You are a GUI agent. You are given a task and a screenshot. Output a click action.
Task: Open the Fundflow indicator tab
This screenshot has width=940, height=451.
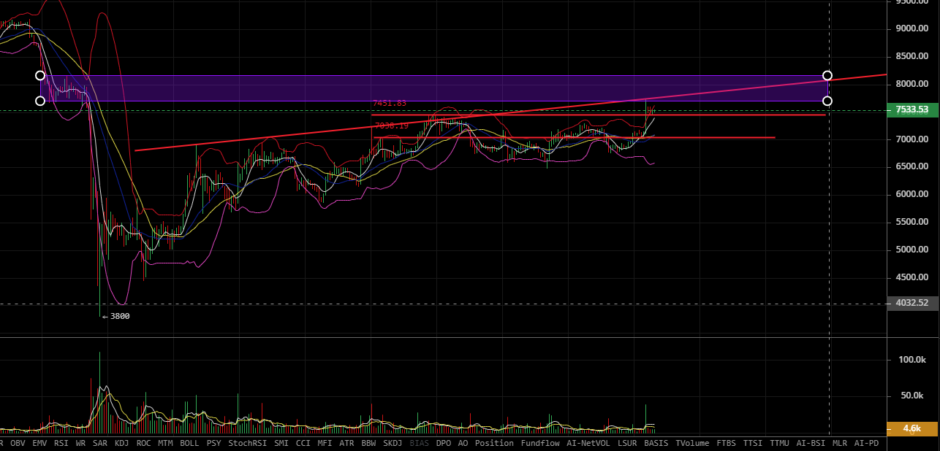tap(540, 443)
